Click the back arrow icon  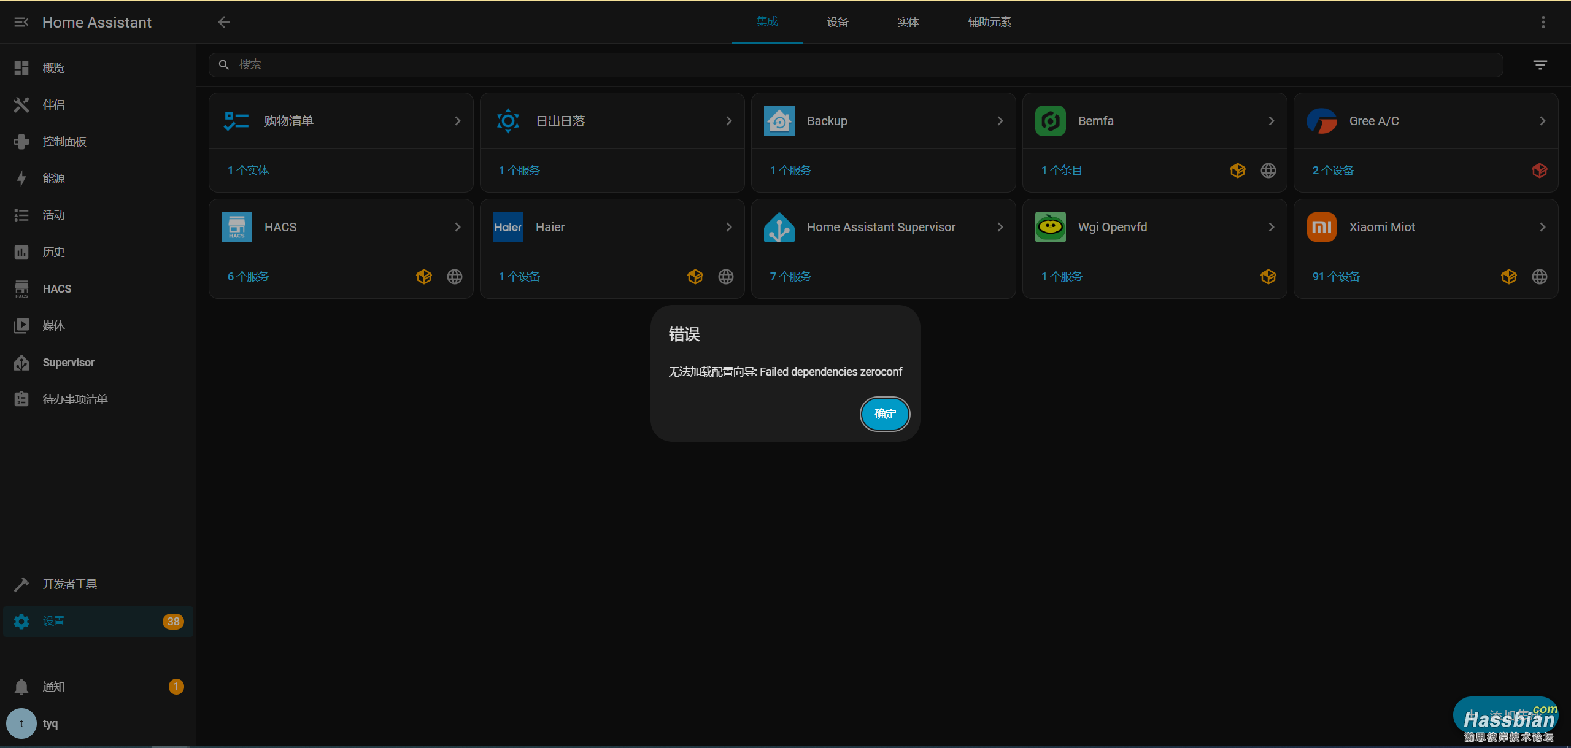click(224, 22)
